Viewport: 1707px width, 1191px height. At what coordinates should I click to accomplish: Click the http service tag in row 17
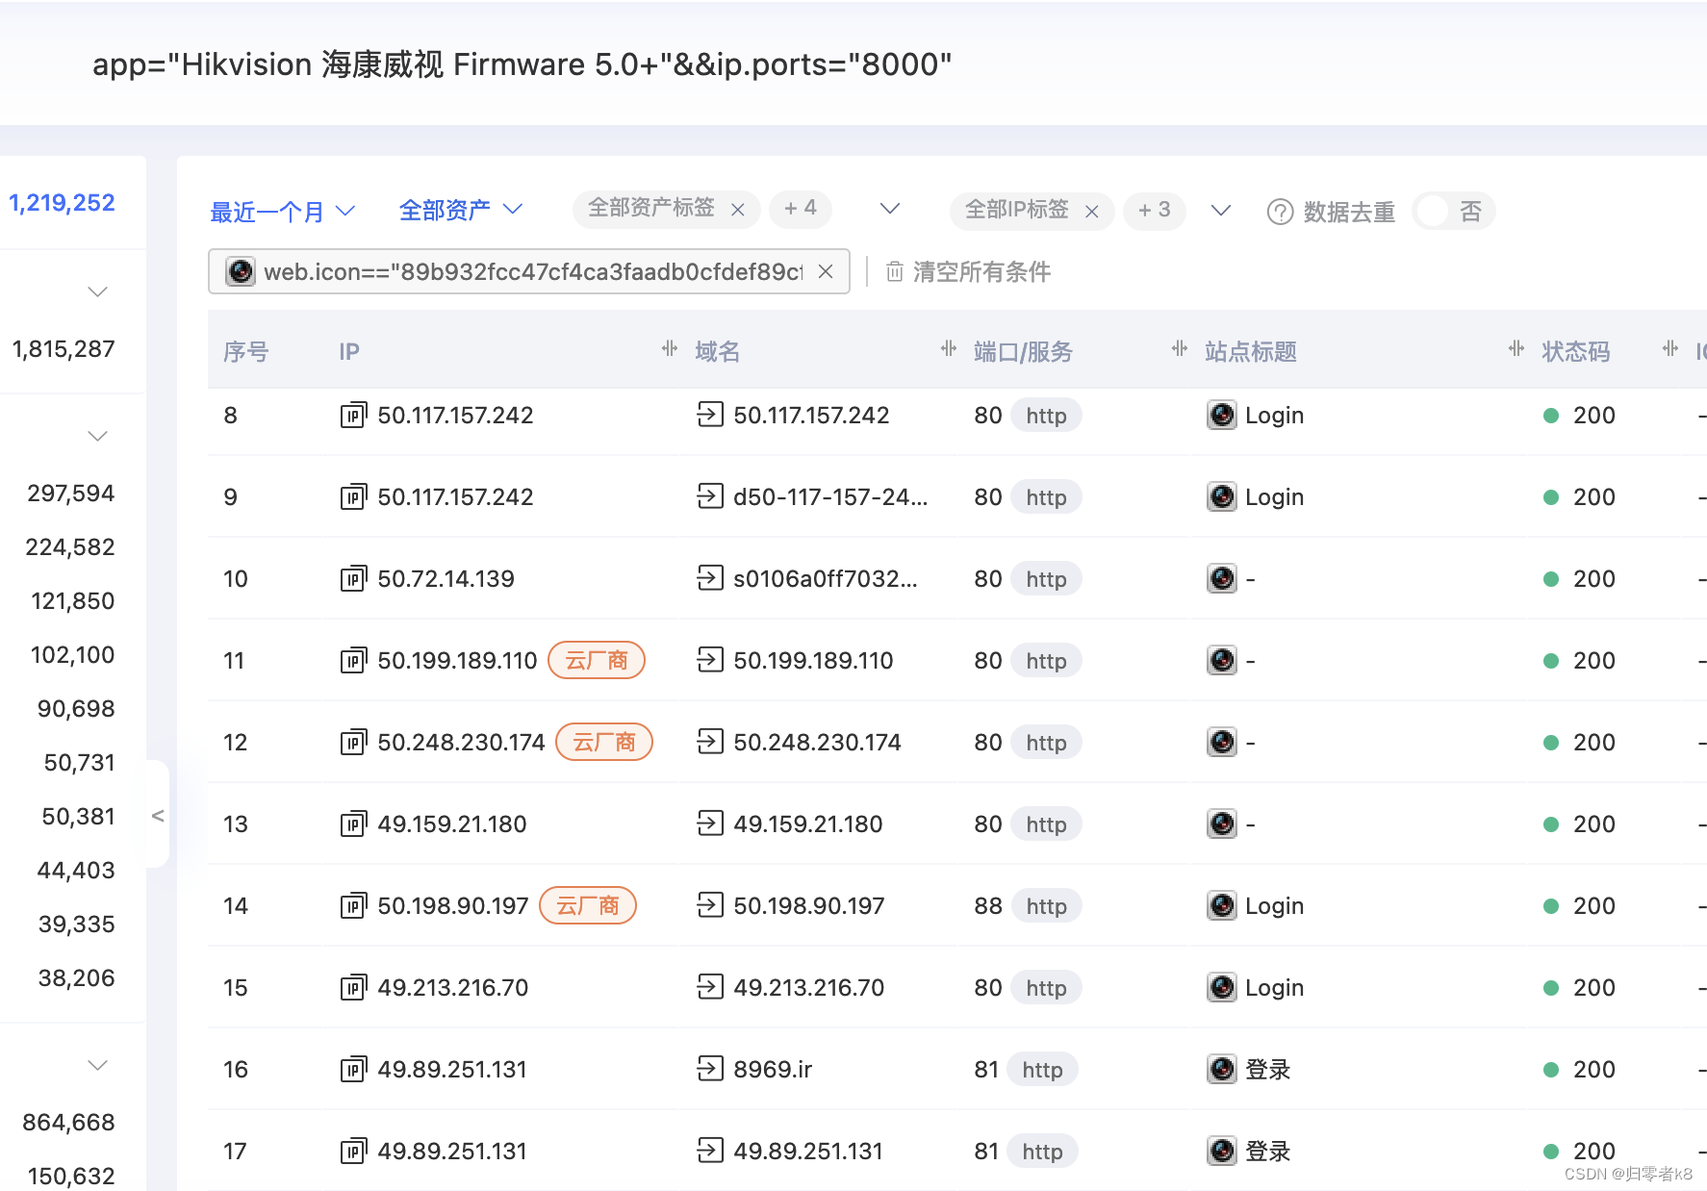tap(1042, 1152)
